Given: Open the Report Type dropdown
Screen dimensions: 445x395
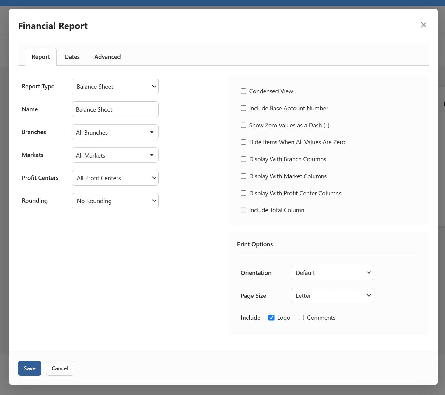Looking at the screenshot, I should click(115, 87).
